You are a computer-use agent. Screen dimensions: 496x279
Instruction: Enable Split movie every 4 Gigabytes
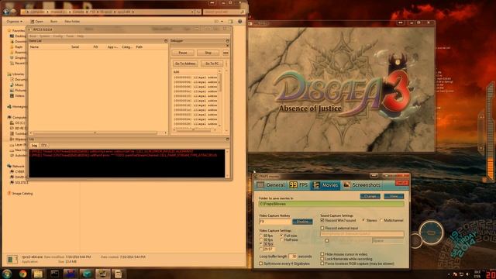point(261,263)
